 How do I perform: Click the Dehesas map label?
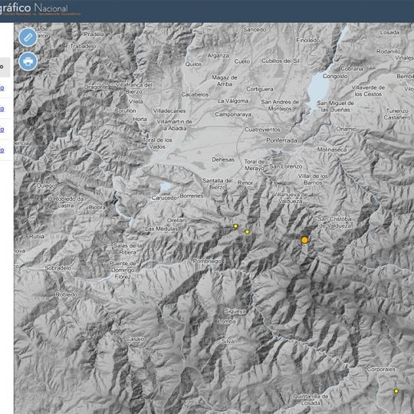pos(223,159)
